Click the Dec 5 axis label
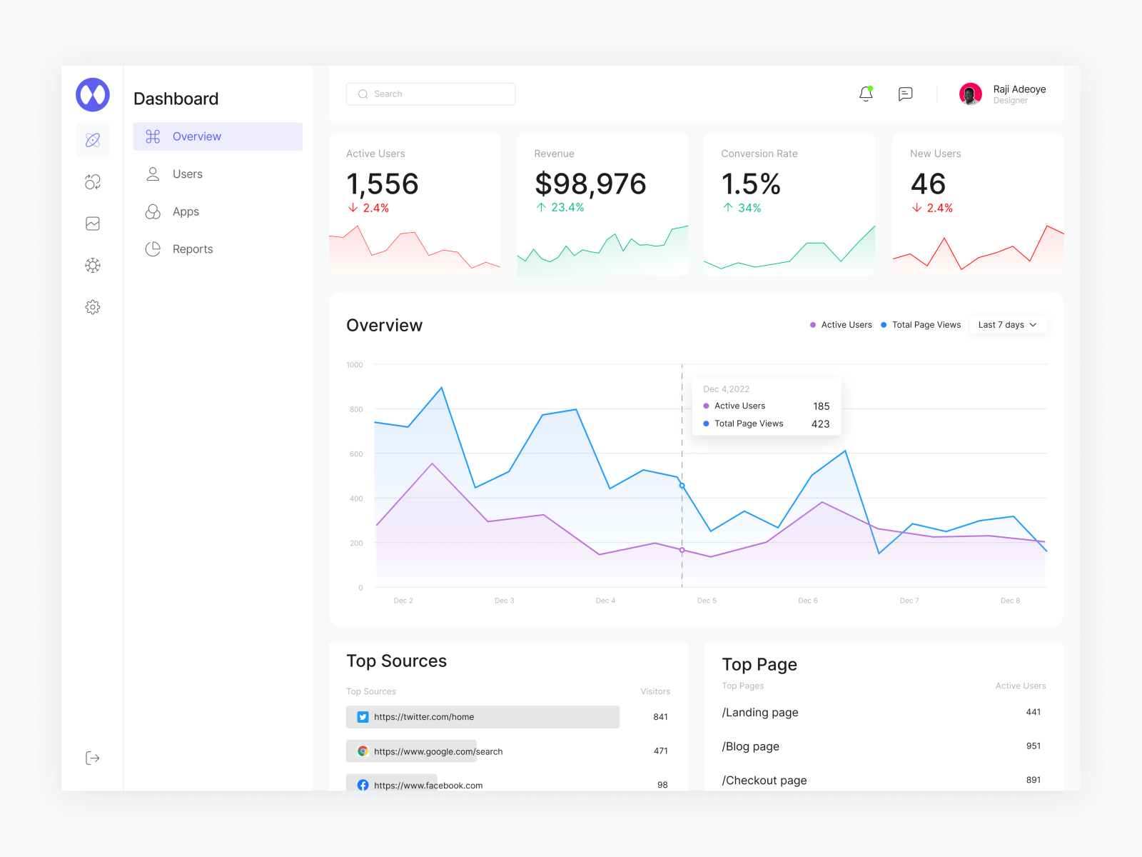Viewport: 1142px width, 857px height. [x=707, y=601]
